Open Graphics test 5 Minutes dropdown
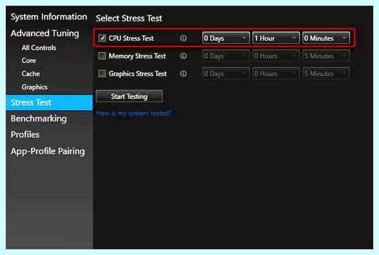 point(326,74)
